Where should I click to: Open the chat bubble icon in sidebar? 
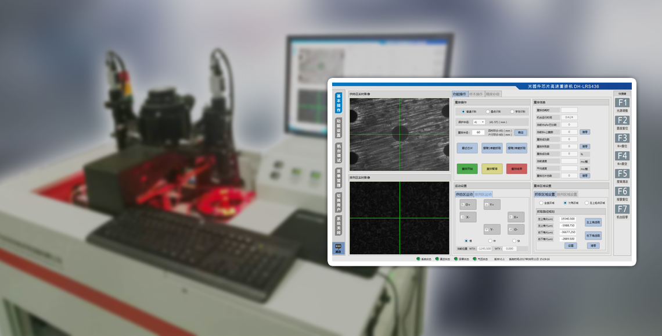click(x=338, y=248)
